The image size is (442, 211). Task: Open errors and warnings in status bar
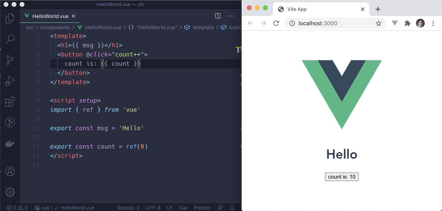pos(17,208)
